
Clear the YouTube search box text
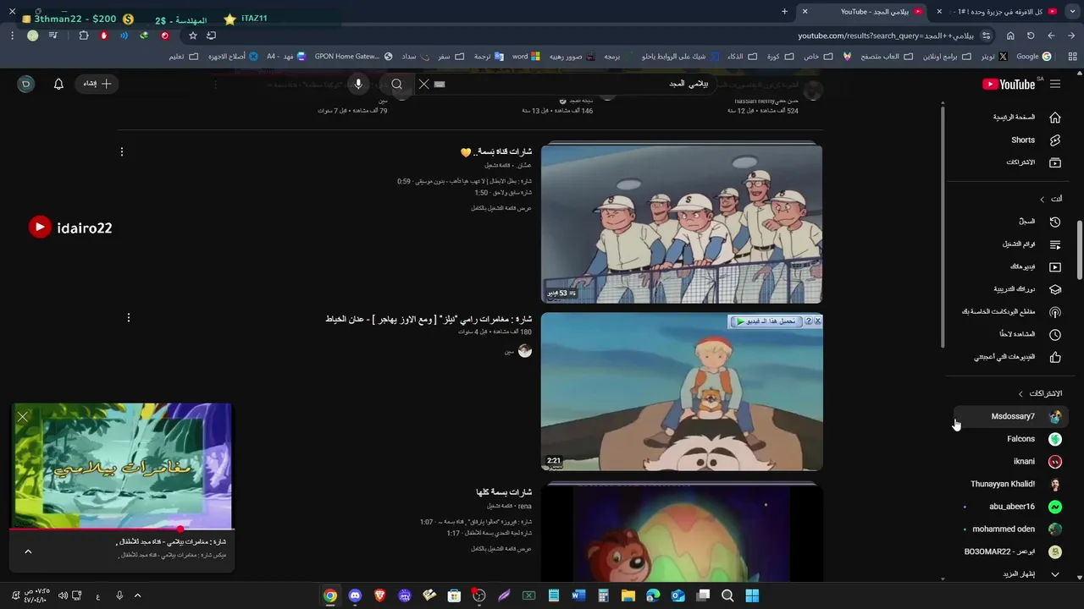(424, 84)
